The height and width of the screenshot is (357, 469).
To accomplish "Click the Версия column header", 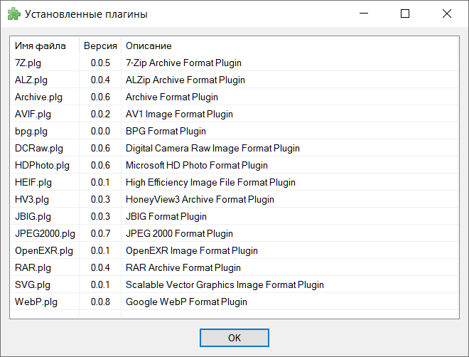I will point(100,46).
